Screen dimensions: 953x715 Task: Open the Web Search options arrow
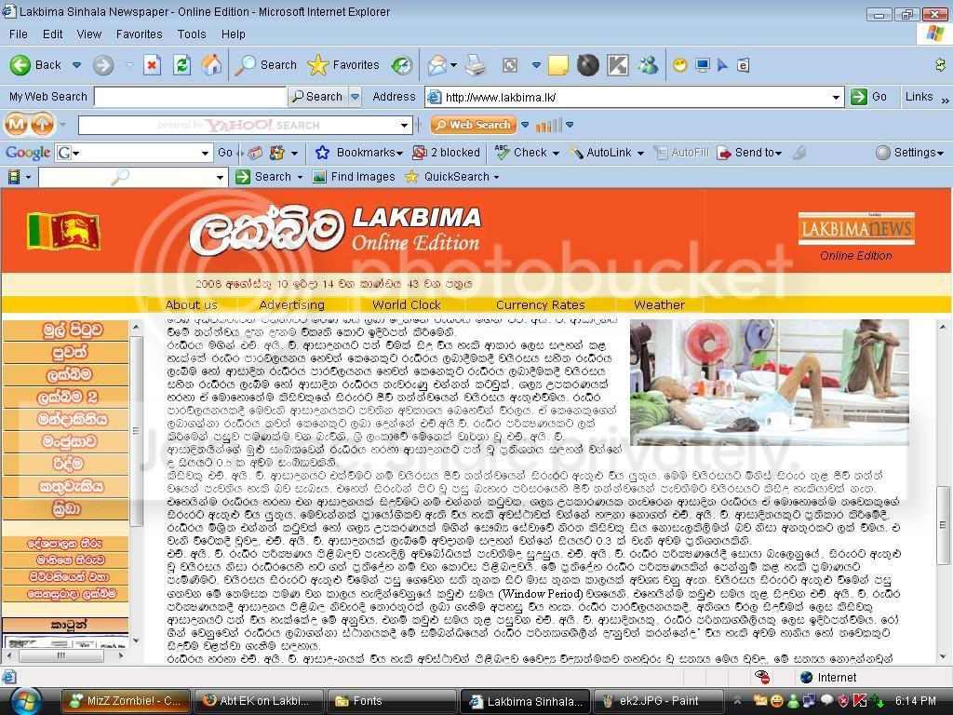pyautogui.click(x=525, y=125)
